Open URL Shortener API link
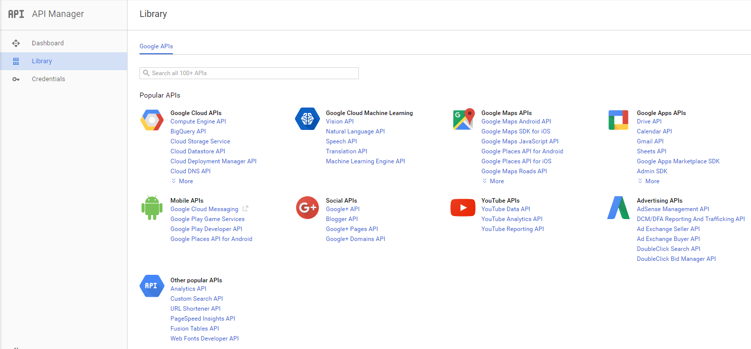This screenshot has width=751, height=349. [x=195, y=309]
